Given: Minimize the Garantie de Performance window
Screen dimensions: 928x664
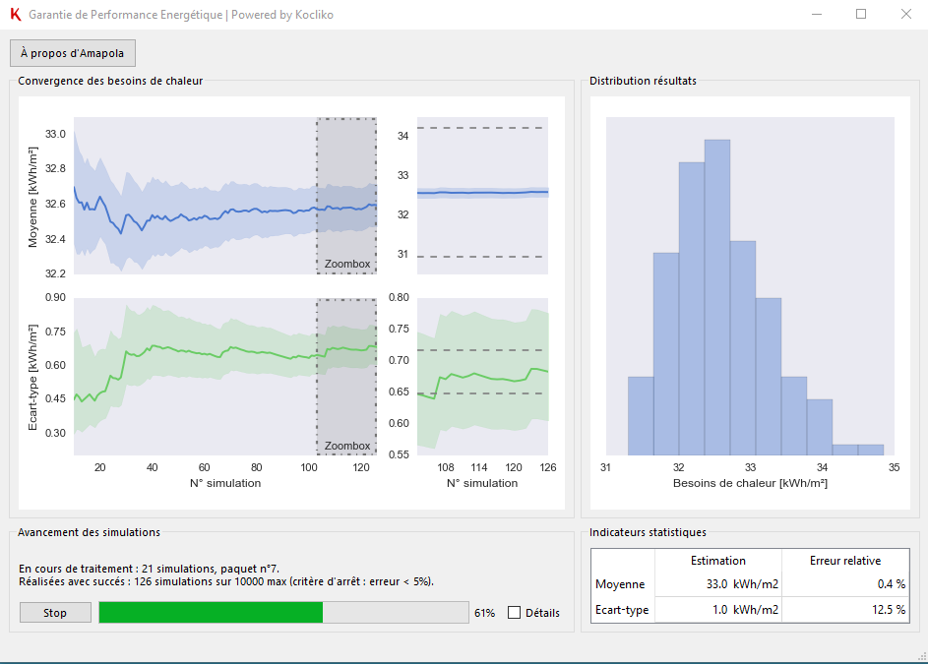Looking at the screenshot, I should click(x=817, y=14).
